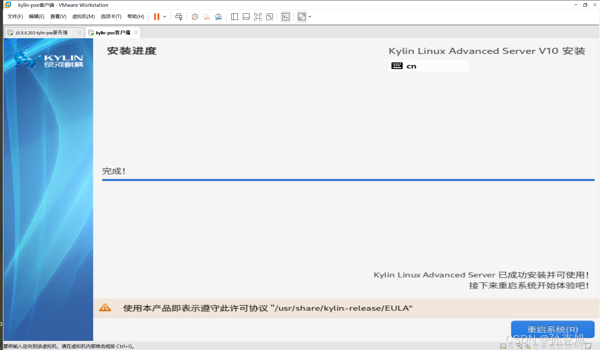Toggle the library sidebar panel
The image size is (600, 350).
[x=234, y=17]
